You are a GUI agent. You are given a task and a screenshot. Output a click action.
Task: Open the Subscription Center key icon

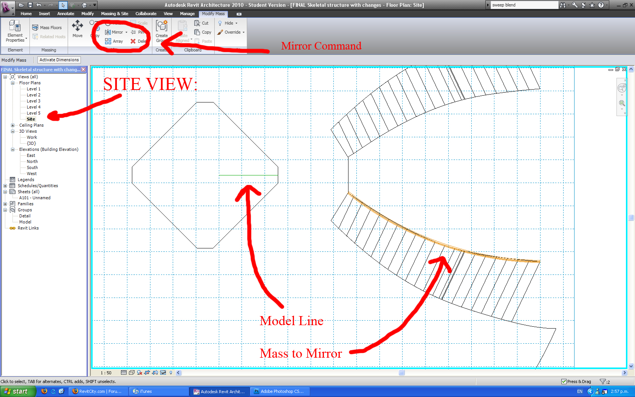point(575,5)
